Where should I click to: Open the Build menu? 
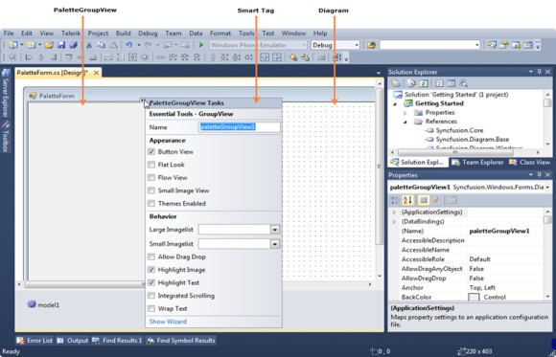tap(123, 33)
